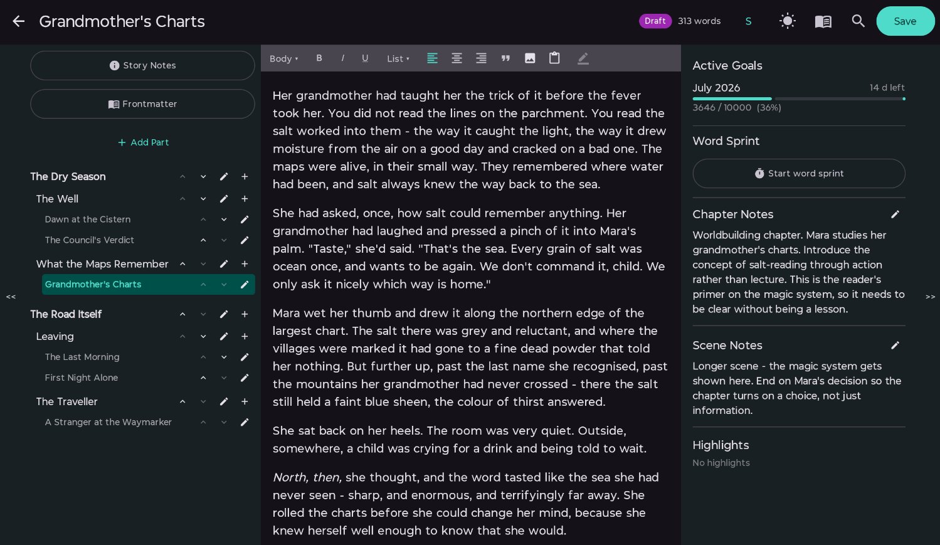Move The Dry Season down
The width and height of the screenshot is (940, 545).
coord(203,177)
